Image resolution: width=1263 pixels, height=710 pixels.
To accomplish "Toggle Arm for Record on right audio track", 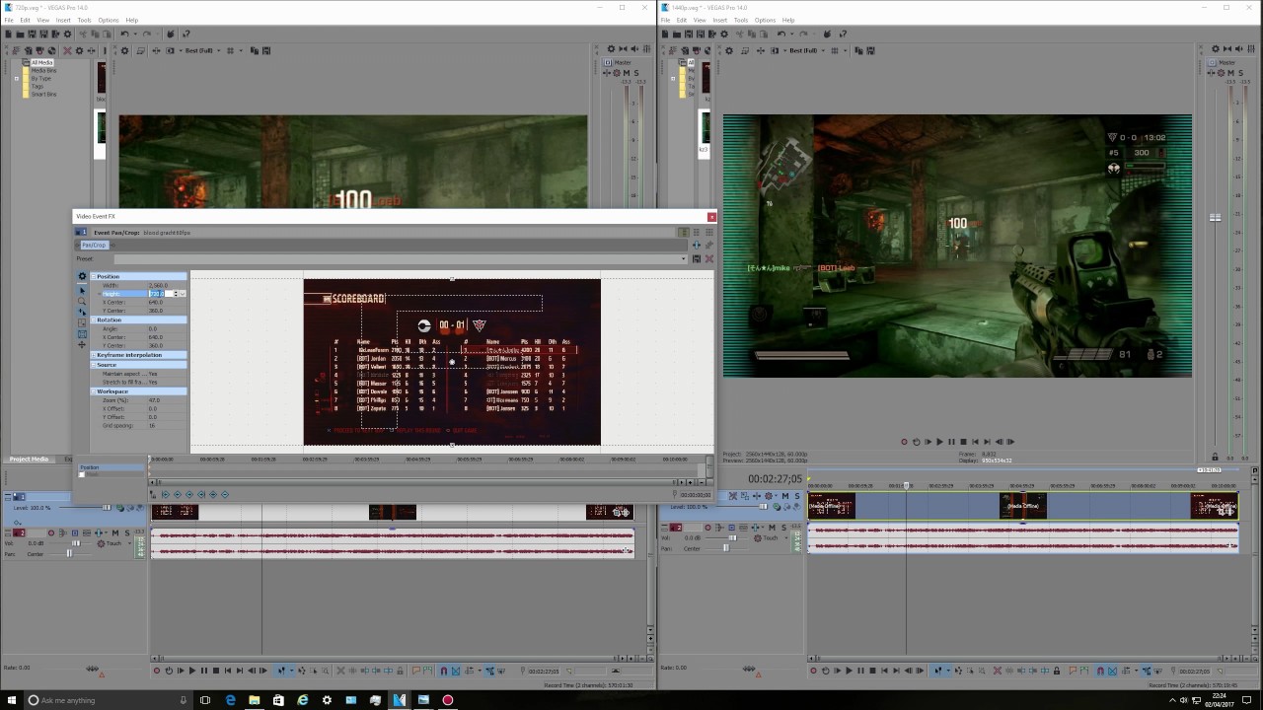I will (707, 528).
